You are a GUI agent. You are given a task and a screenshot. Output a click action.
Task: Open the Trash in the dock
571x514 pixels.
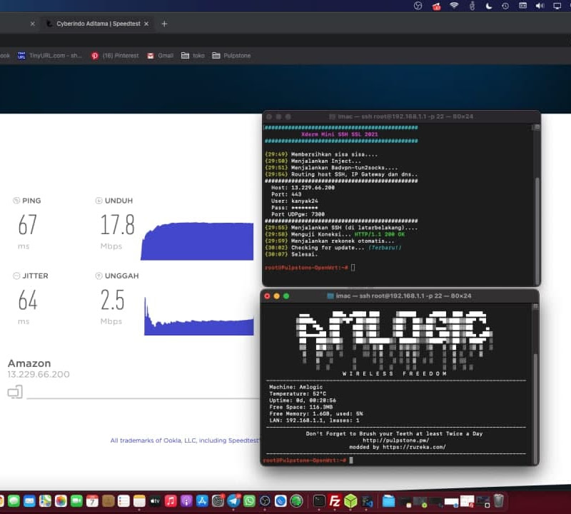(x=499, y=501)
